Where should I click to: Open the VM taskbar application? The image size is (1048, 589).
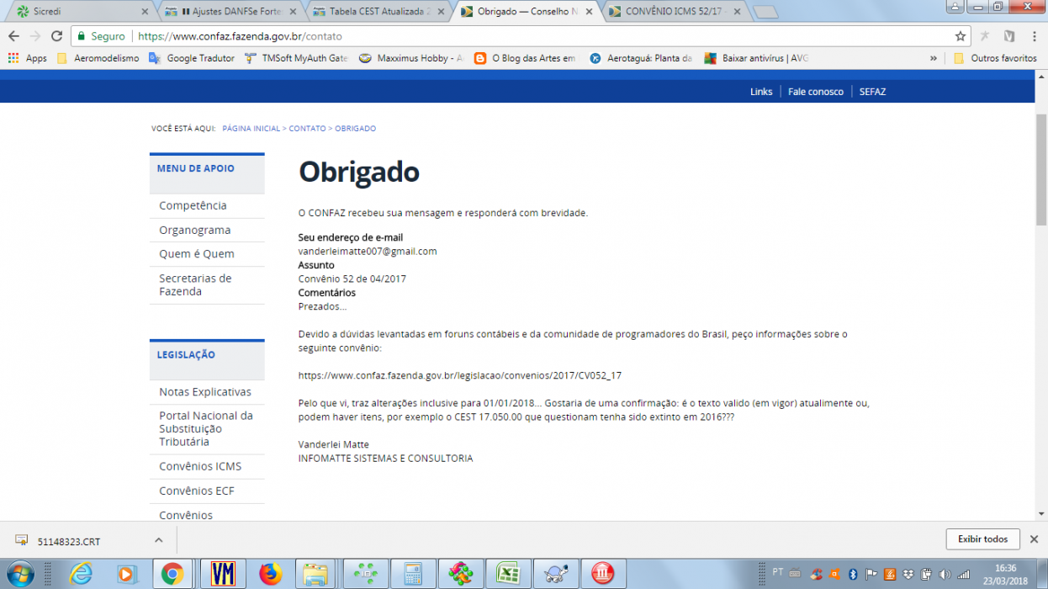click(223, 574)
